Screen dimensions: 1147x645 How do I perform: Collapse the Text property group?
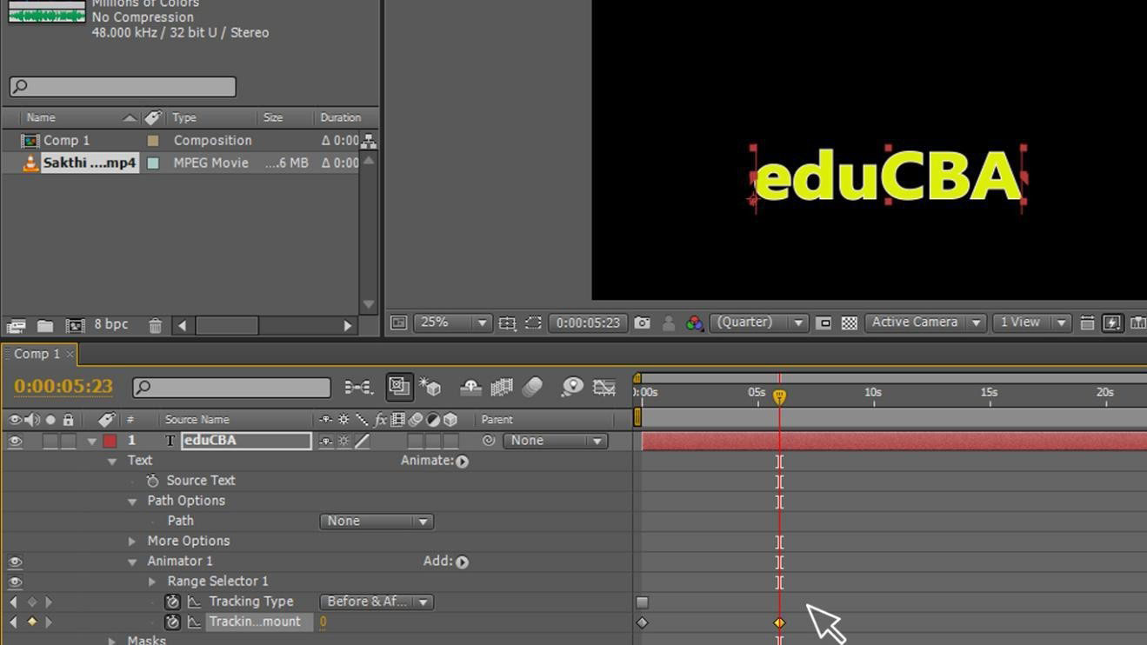click(x=112, y=462)
